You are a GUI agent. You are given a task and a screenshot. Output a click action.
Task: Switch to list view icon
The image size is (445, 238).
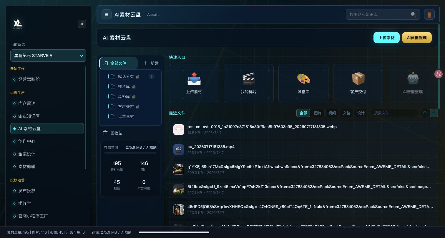[x=434, y=113]
